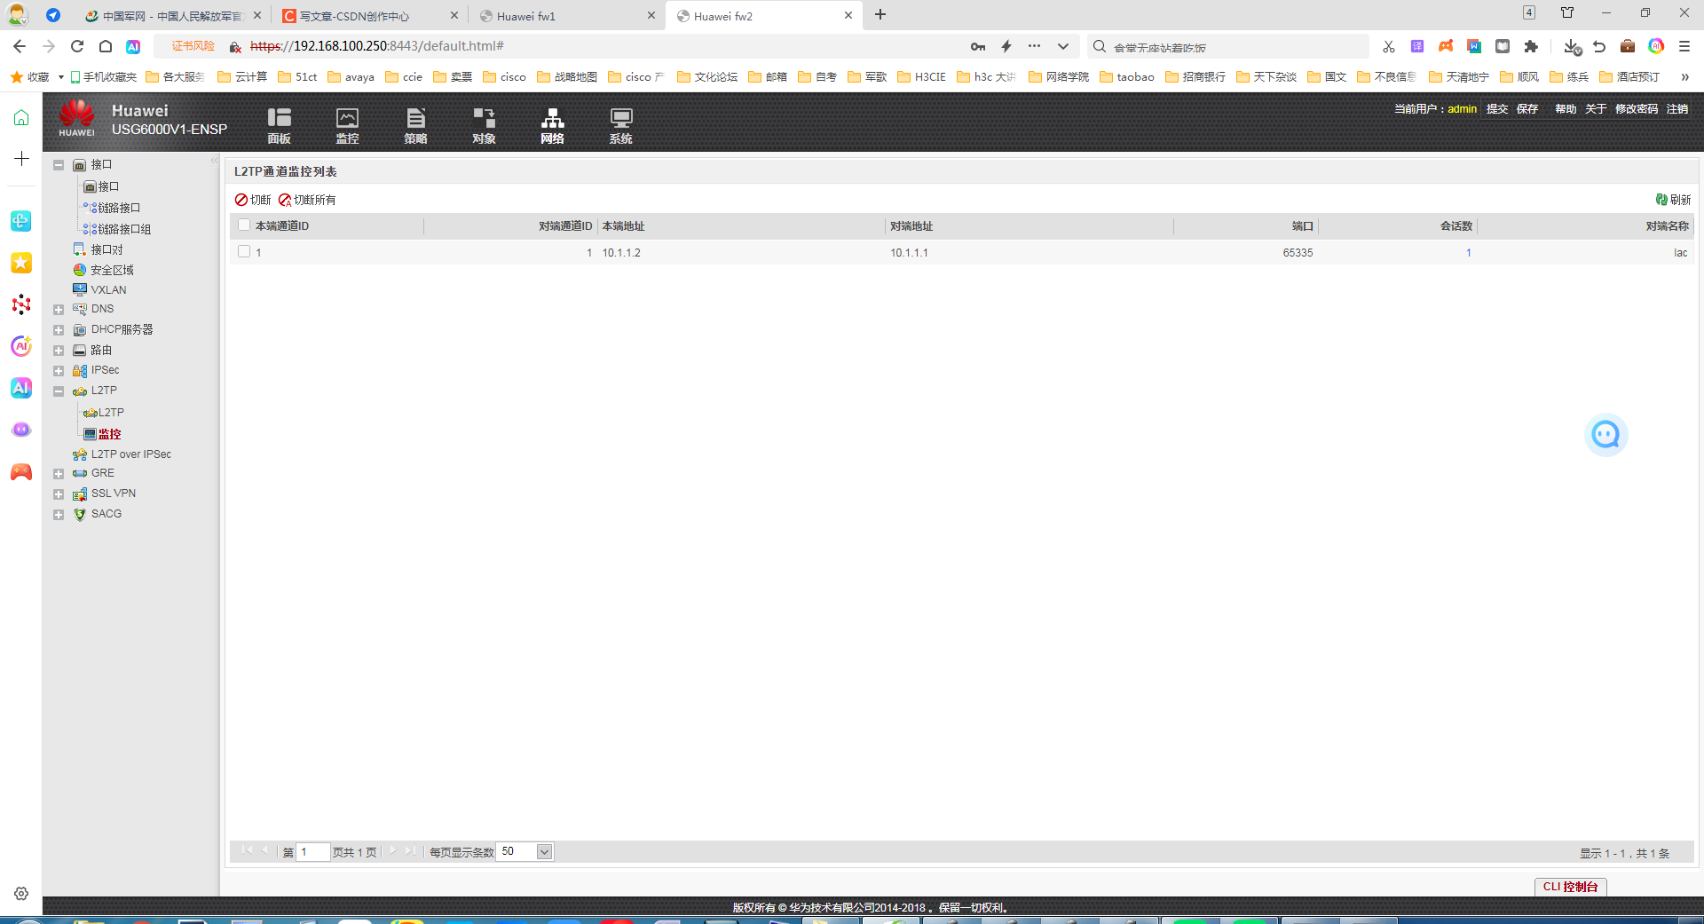Click 提交 in the top right
The image size is (1704, 924).
click(x=1497, y=109)
